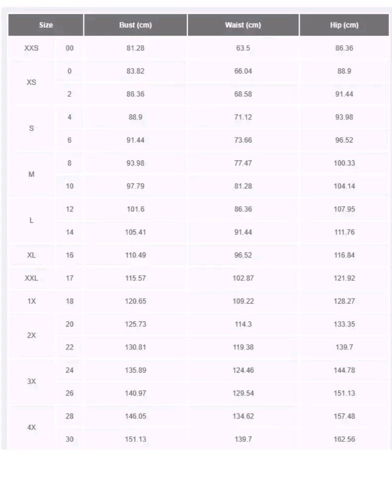Click the hip value 100.33

344,163
